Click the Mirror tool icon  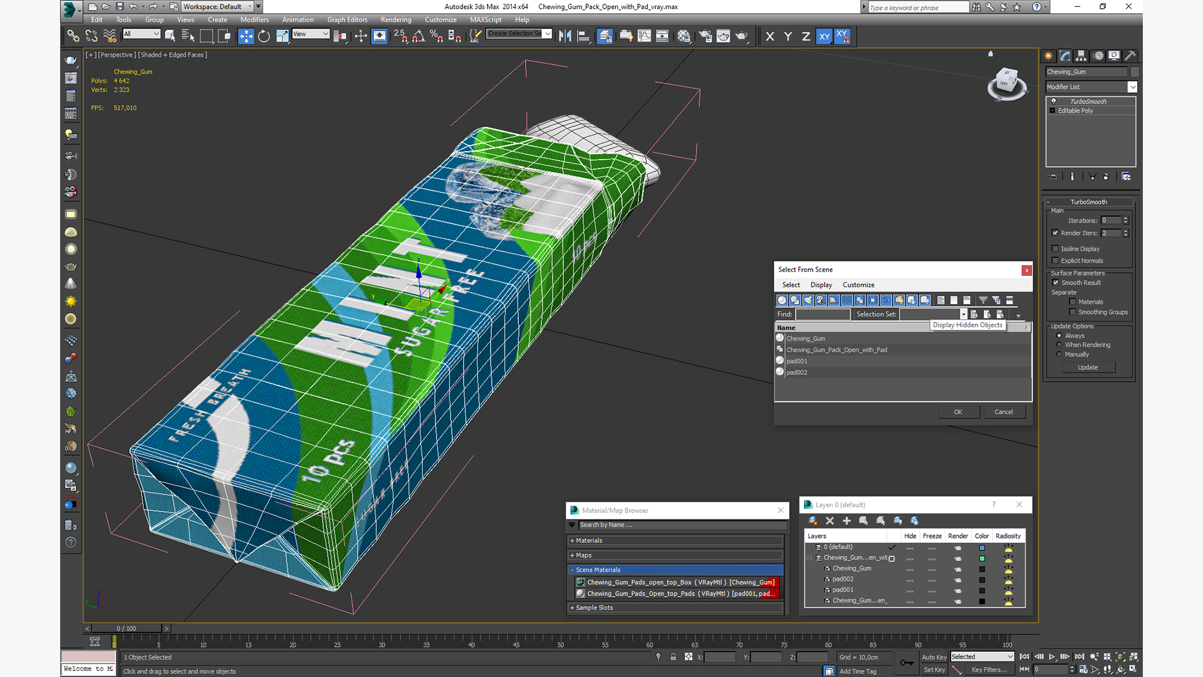pos(565,36)
